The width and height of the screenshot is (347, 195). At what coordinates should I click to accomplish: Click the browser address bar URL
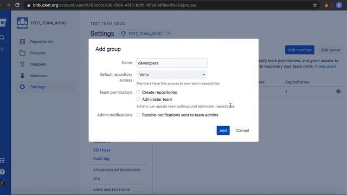(x=114, y=5)
